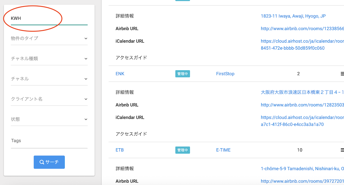Open the クライアント名 dropdown
344x185 pixels.
(x=49, y=99)
